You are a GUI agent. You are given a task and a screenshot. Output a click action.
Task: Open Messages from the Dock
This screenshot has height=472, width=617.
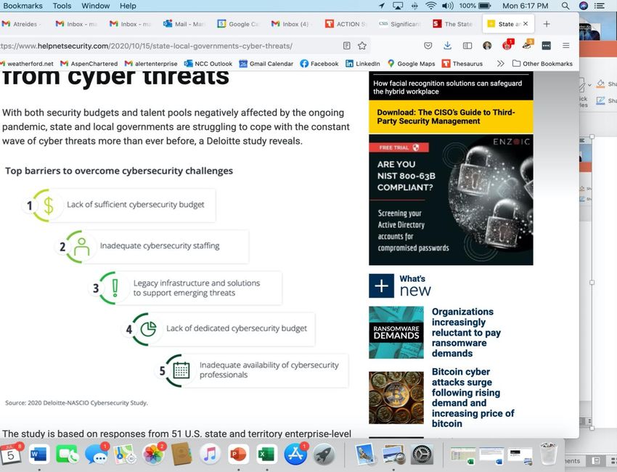click(96, 454)
